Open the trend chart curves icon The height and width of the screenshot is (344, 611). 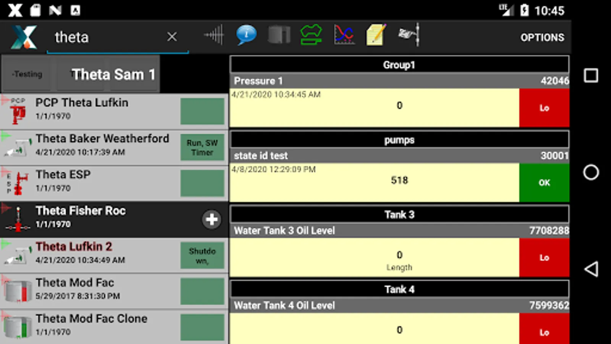[x=344, y=35]
